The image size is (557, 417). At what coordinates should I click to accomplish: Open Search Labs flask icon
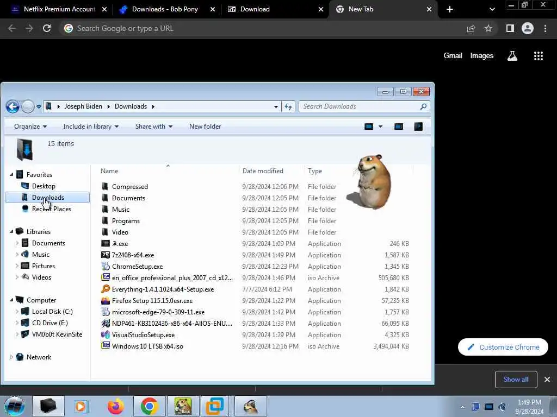pyautogui.click(x=512, y=56)
